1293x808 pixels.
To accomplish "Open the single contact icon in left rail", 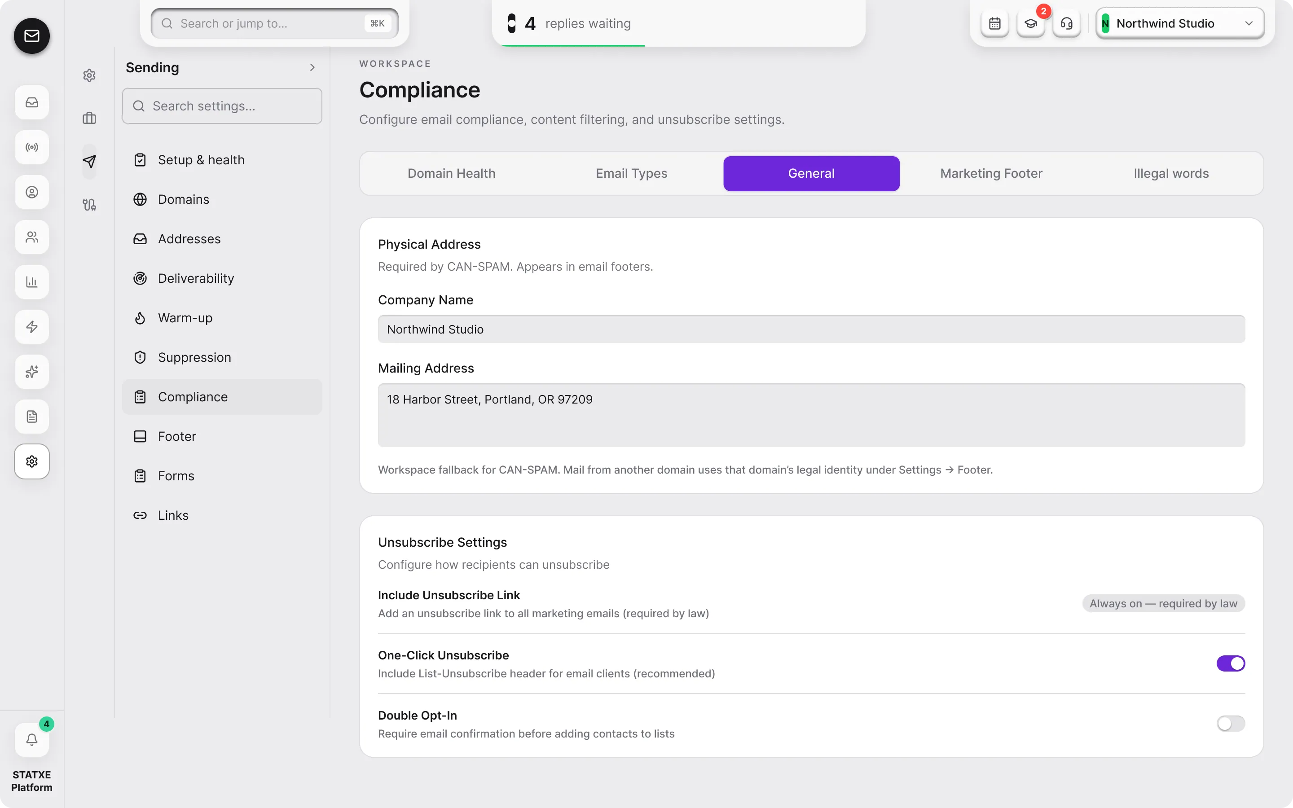I will 31,192.
